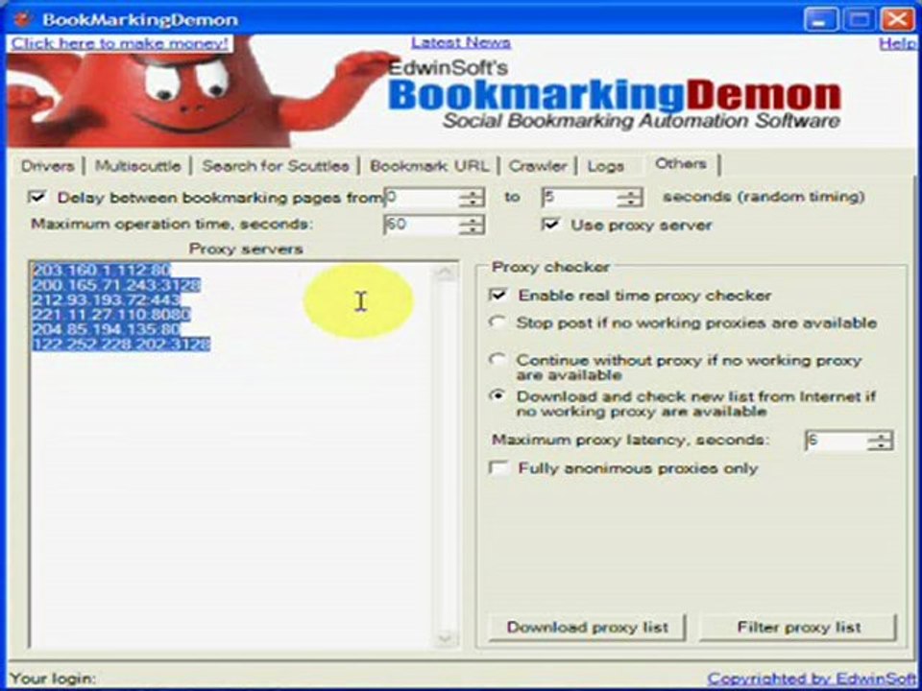Open 'Click here to make money!' link
The width and height of the screenshot is (922, 691).
pyautogui.click(x=119, y=43)
